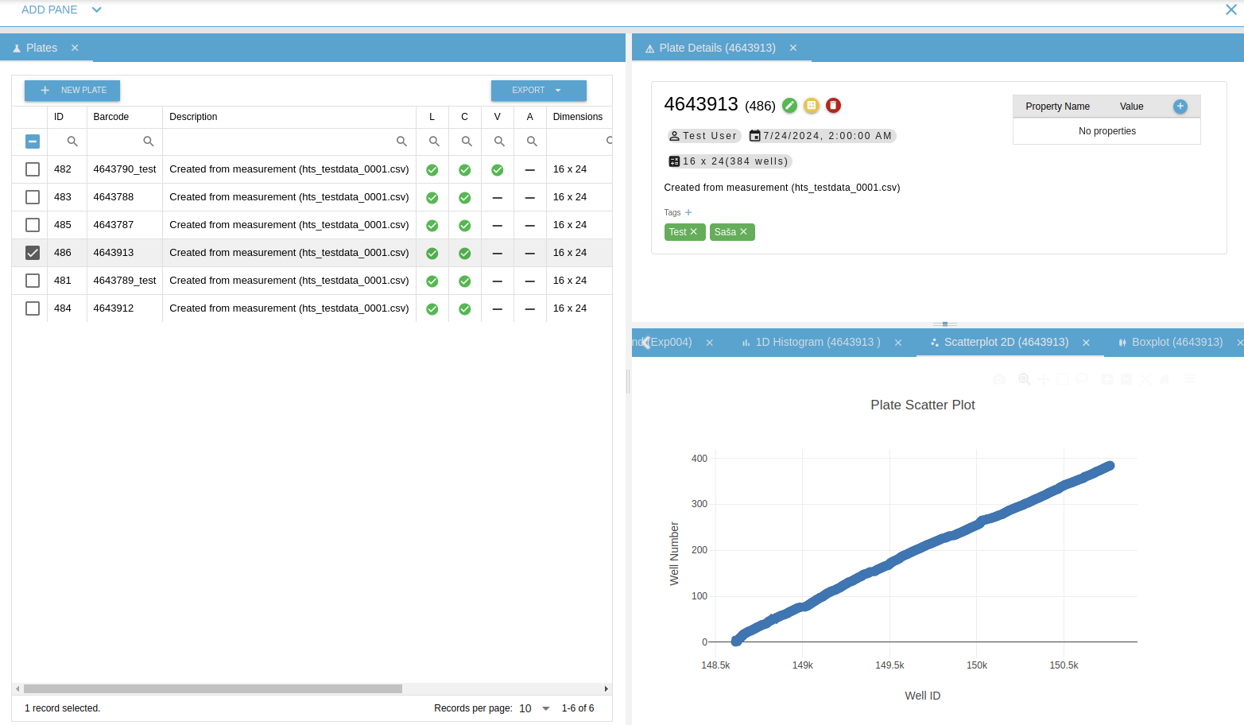Add a tag using the Tags plus icon
The width and height of the screenshot is (1244, 725).
[688, 212]
